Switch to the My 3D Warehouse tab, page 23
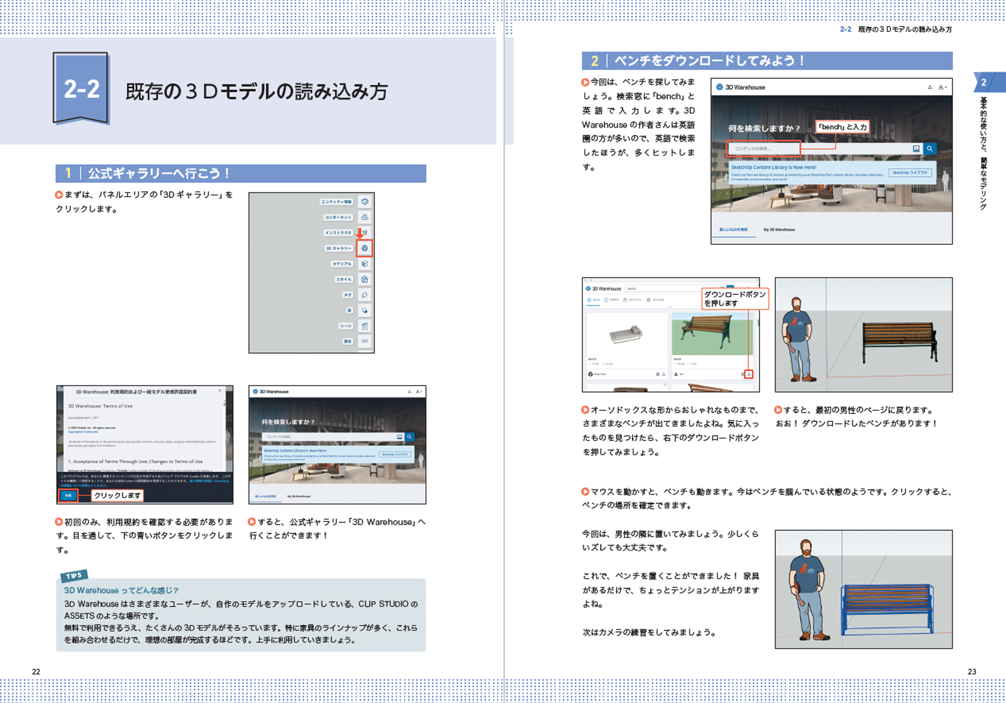The height and width of the screenshot is (703, 1006). [779, 230]
